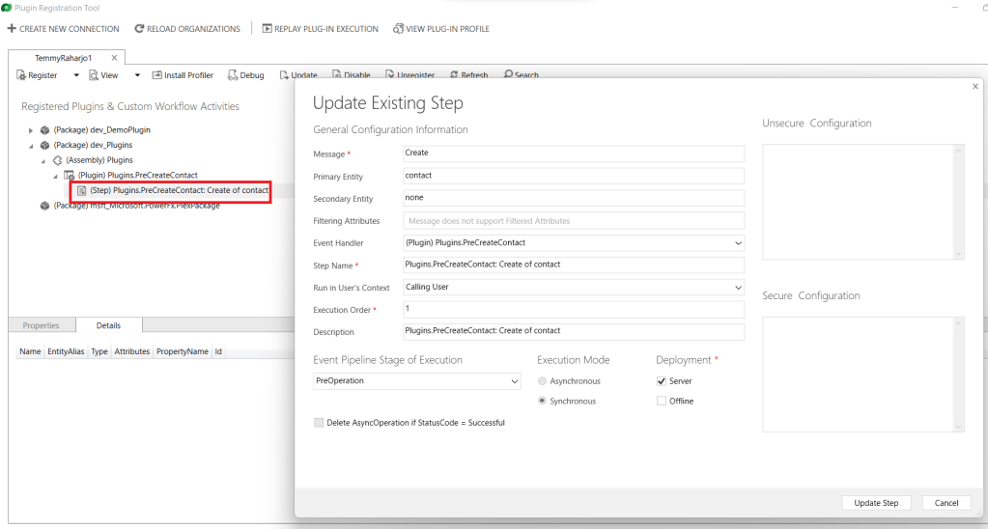
Task: Open the Run in User's Context dropdown
Action: pyautogui.click(x=738, y=287)
